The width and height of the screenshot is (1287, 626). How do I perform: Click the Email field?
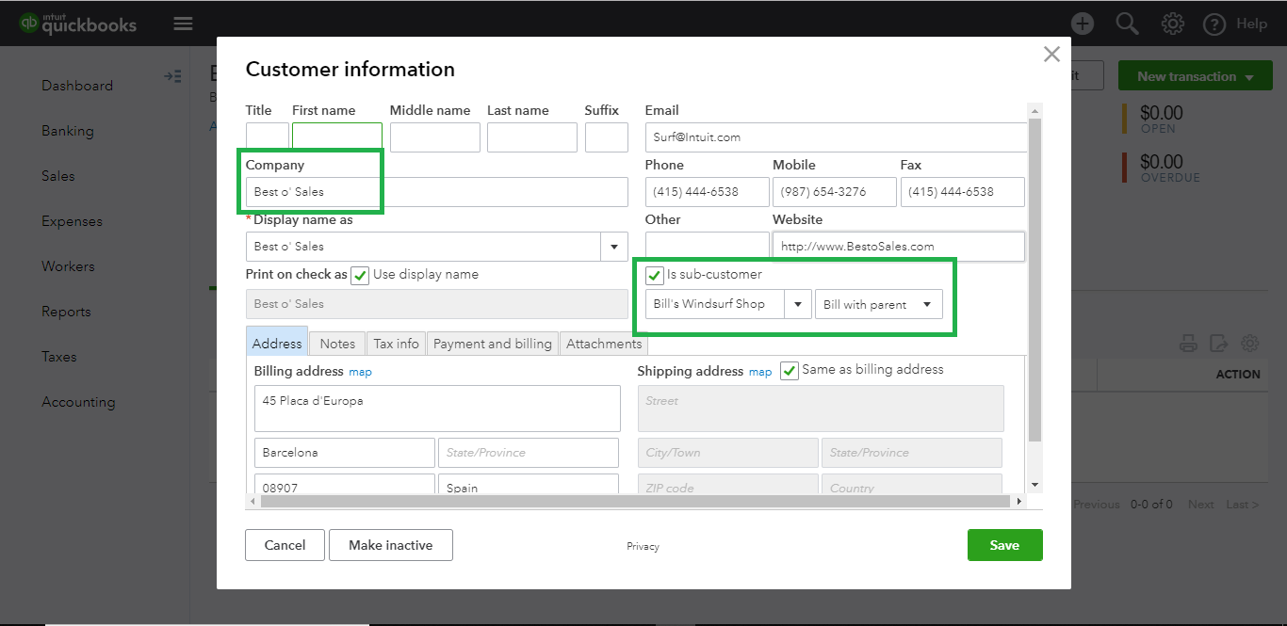(837, 137)
